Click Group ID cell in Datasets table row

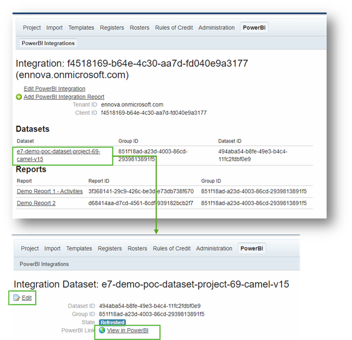153,155
